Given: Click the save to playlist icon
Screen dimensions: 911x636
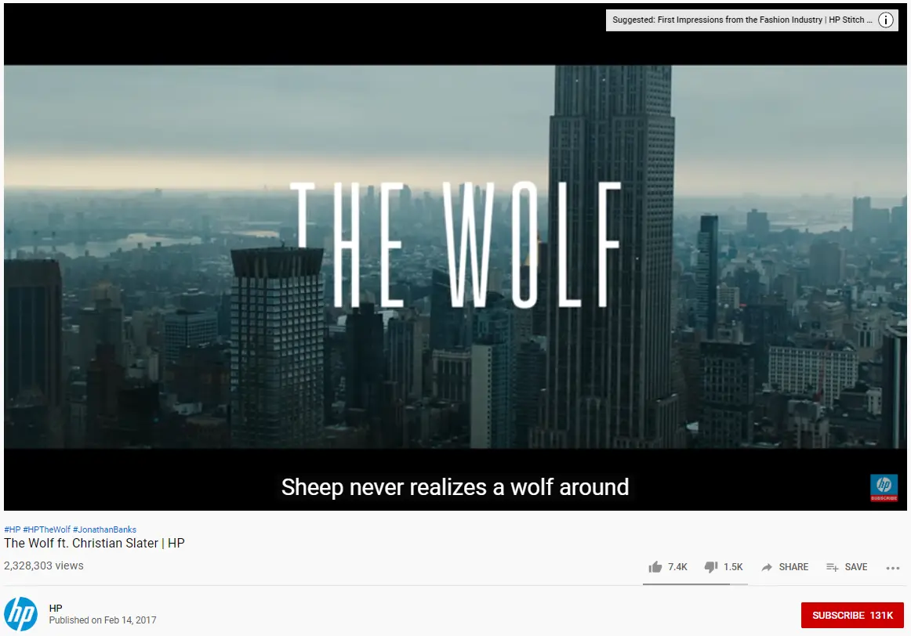Looking at the screenshot, I should pyautogui.click(x=833, y=567).
